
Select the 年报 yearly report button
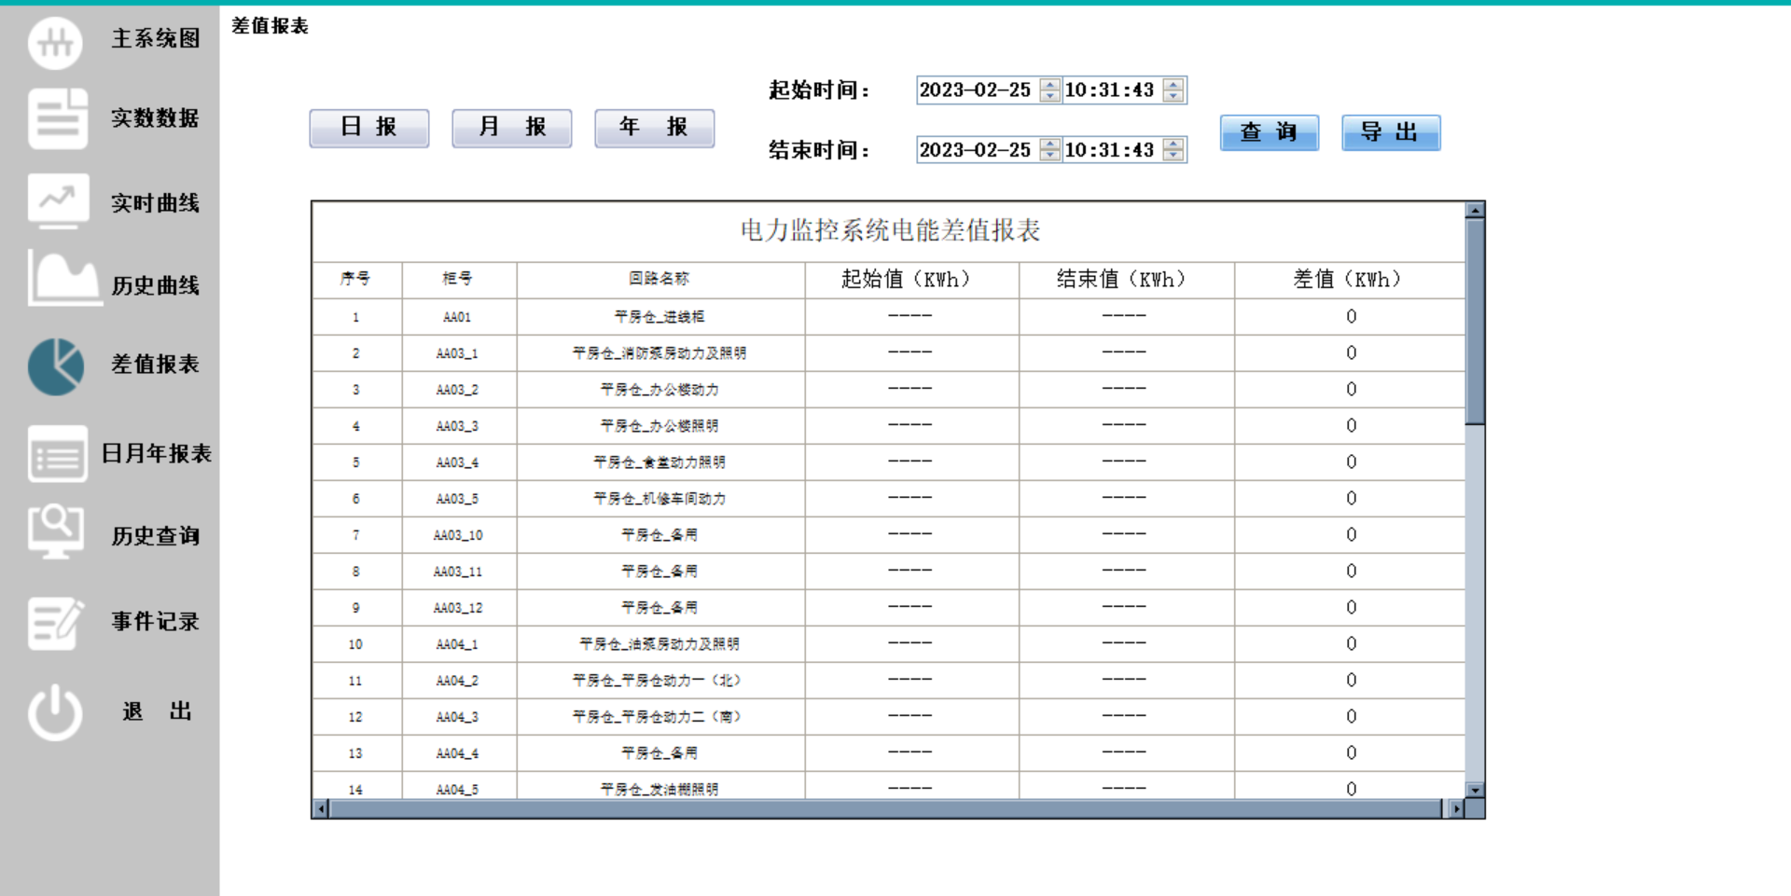click(654, 128)
